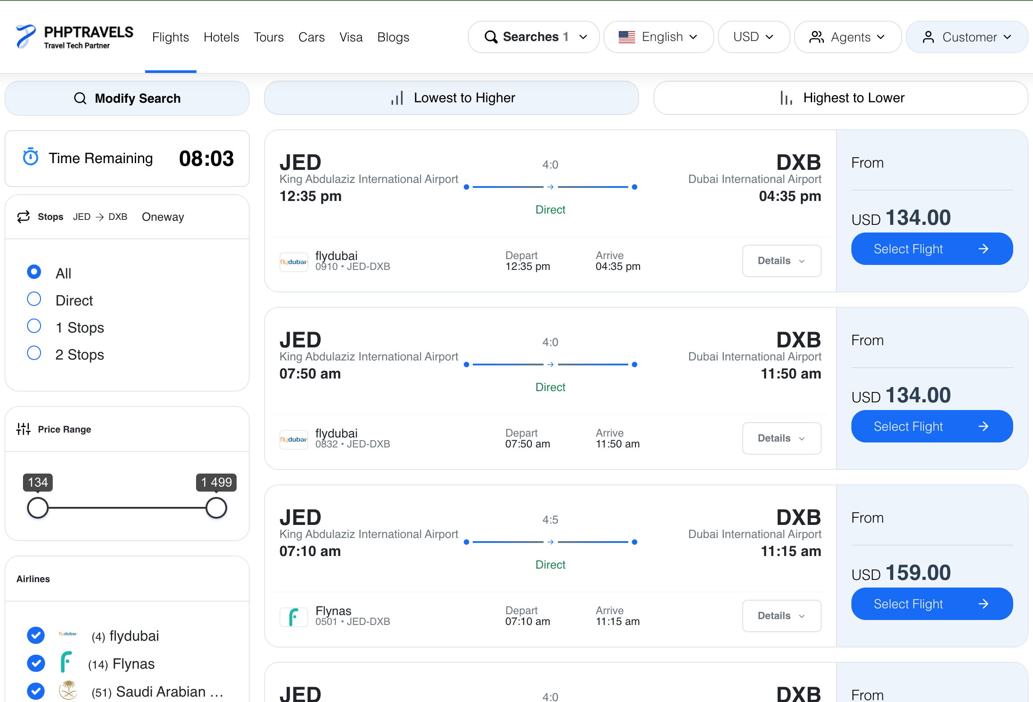
Task: Select the 2 Stops radio button
Action: point(34,353)
